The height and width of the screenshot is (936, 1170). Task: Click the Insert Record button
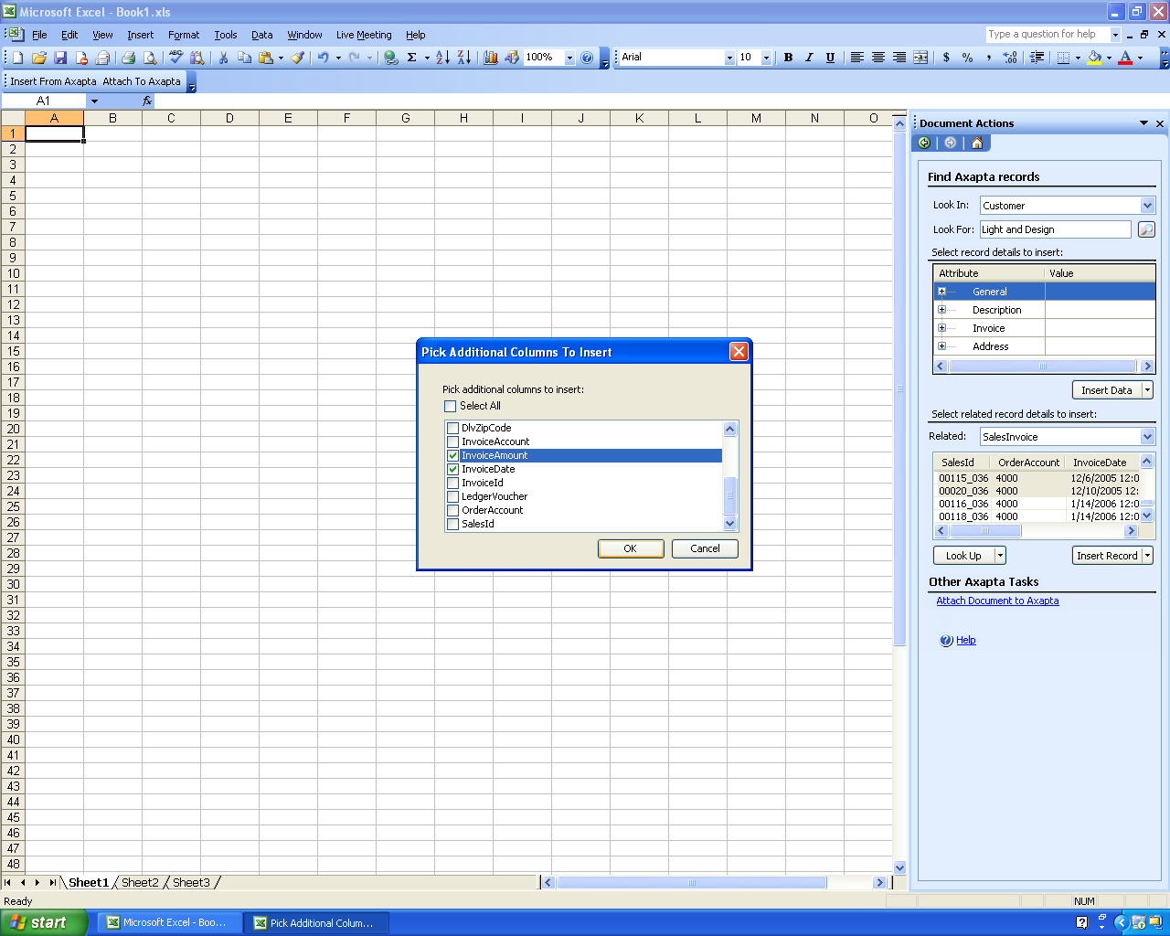click(1107, 556)
